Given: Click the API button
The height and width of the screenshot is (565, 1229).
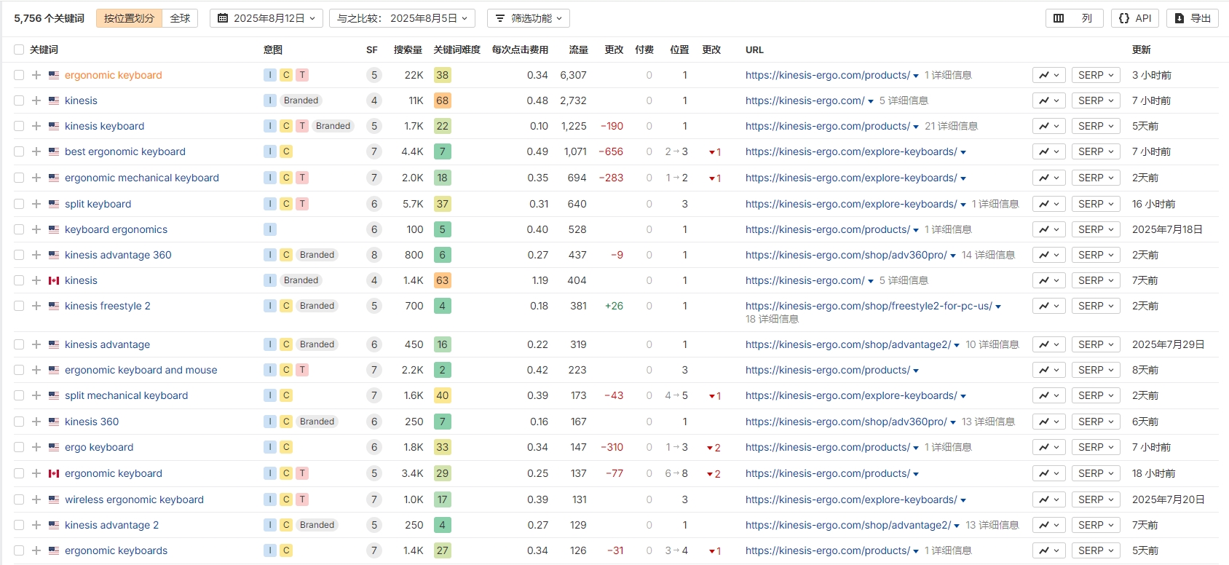Looking at the screenshot, I should (1135, 18).
